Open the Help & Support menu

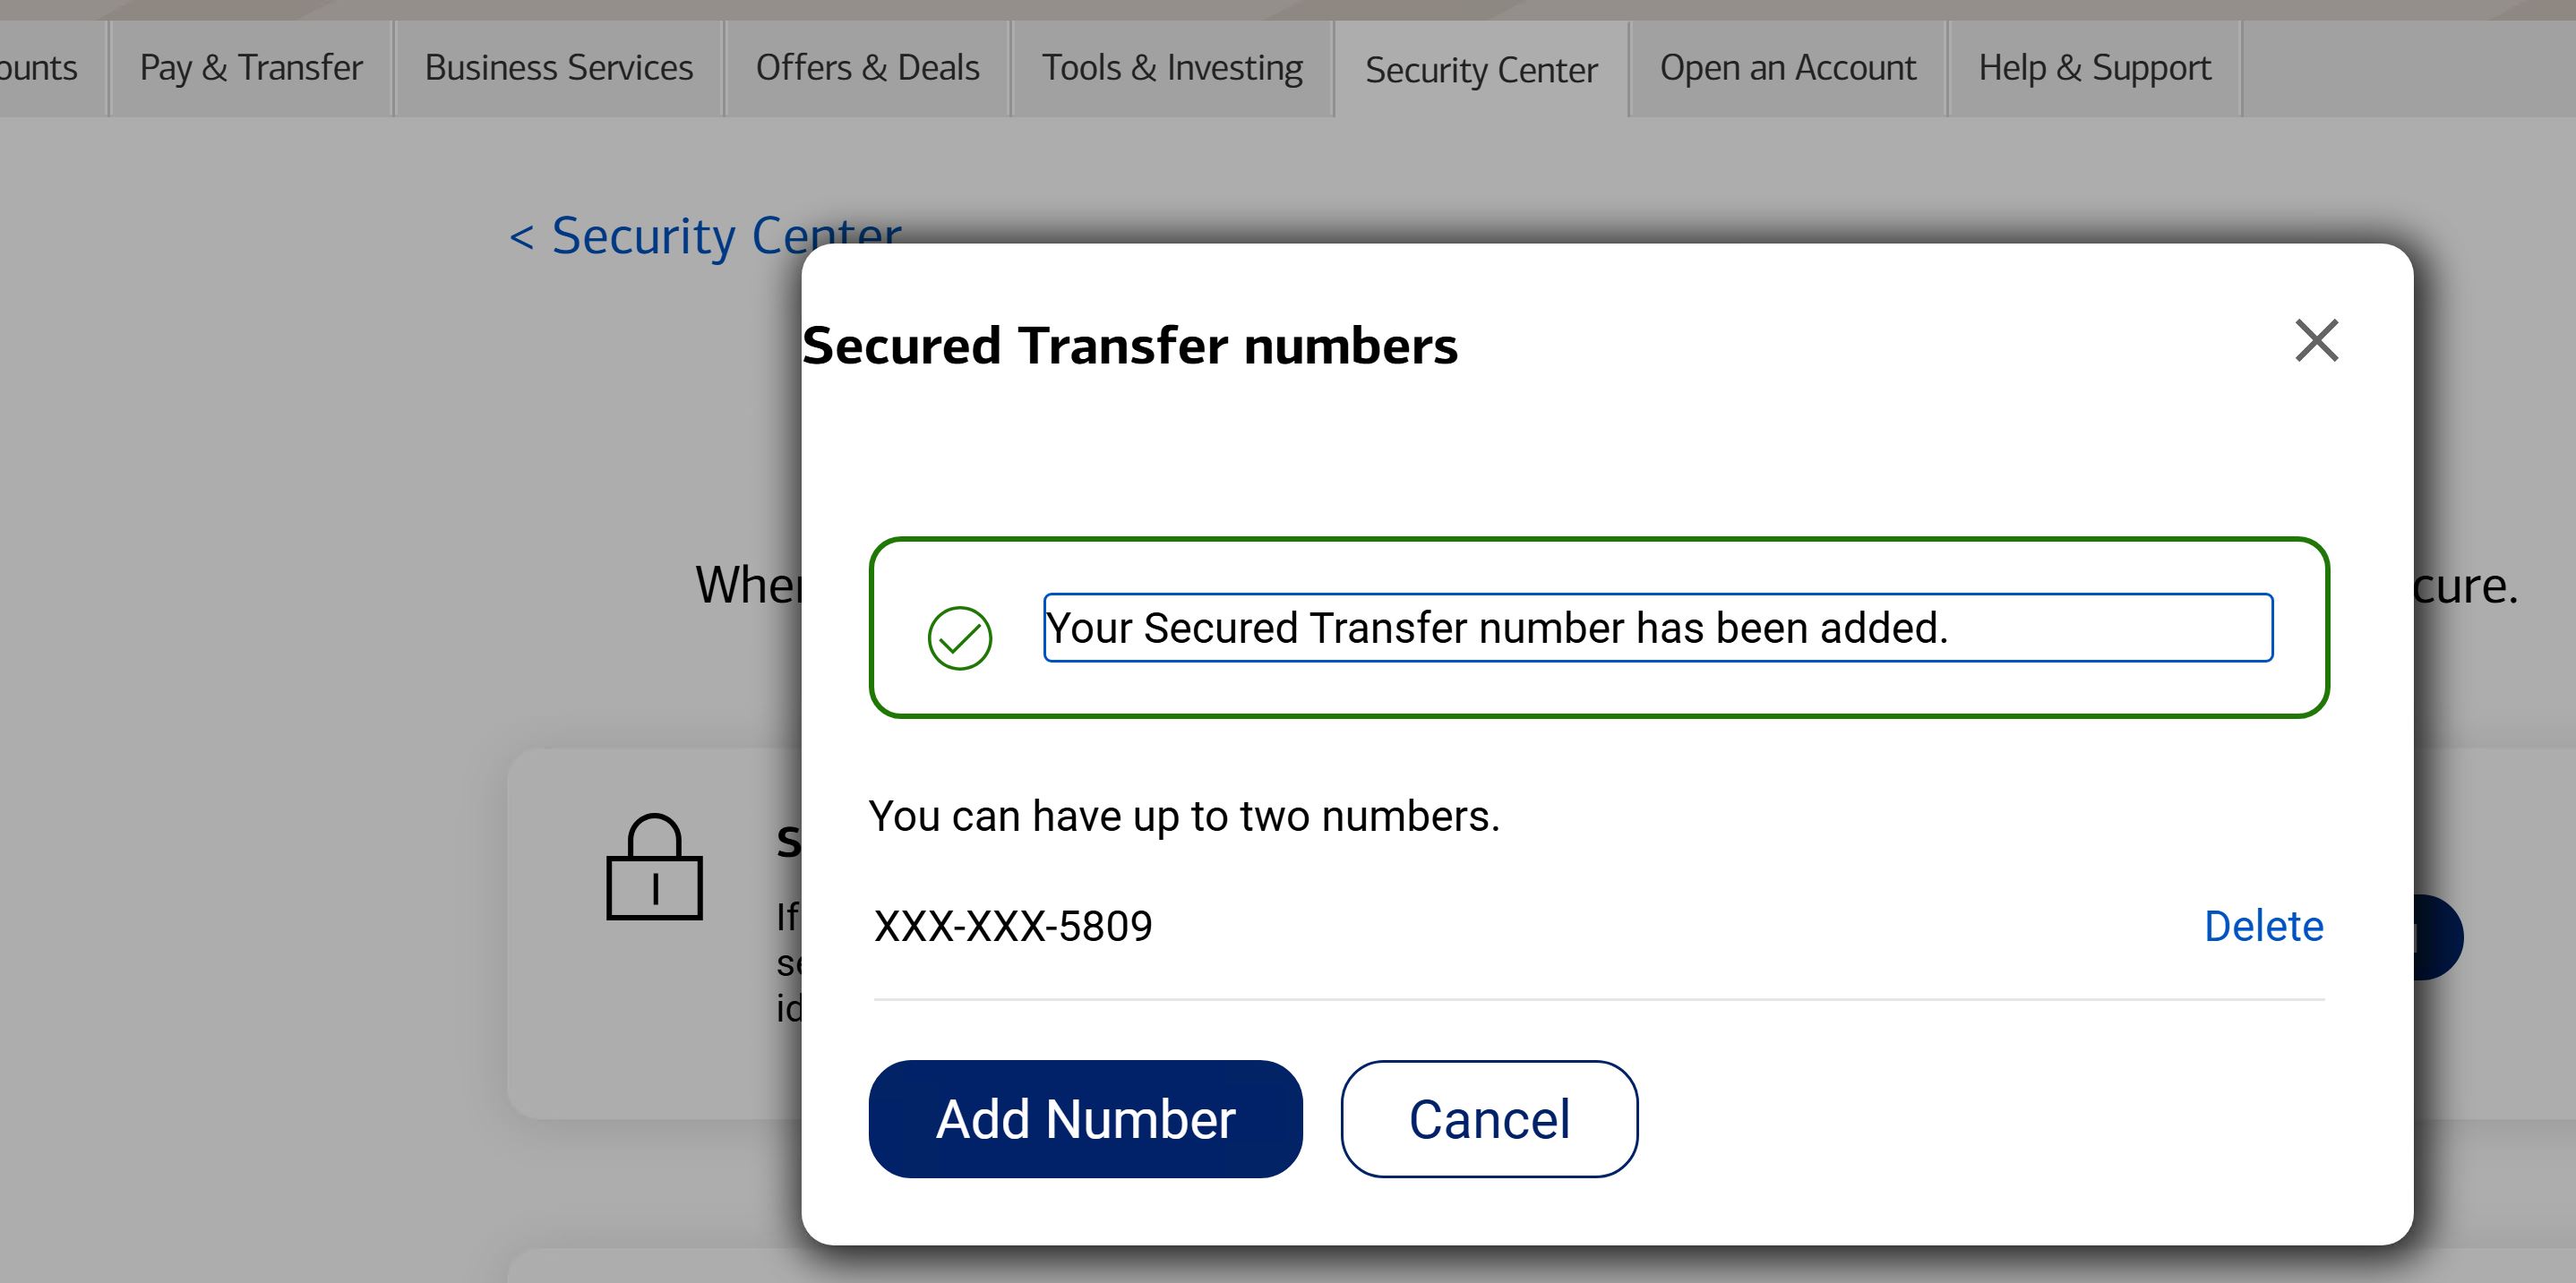click(x=2094, y=68)
